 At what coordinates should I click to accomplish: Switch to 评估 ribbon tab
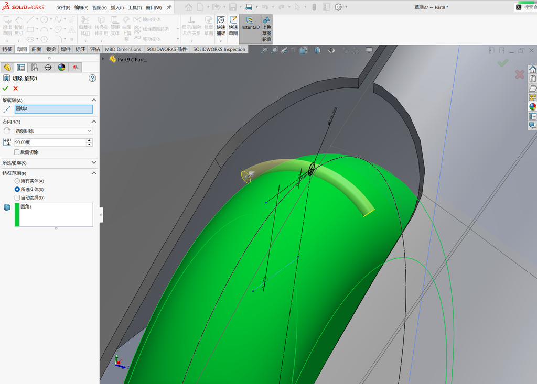(95, 49)
